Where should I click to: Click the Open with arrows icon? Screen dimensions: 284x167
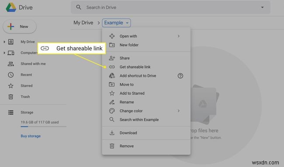[112, 36]
